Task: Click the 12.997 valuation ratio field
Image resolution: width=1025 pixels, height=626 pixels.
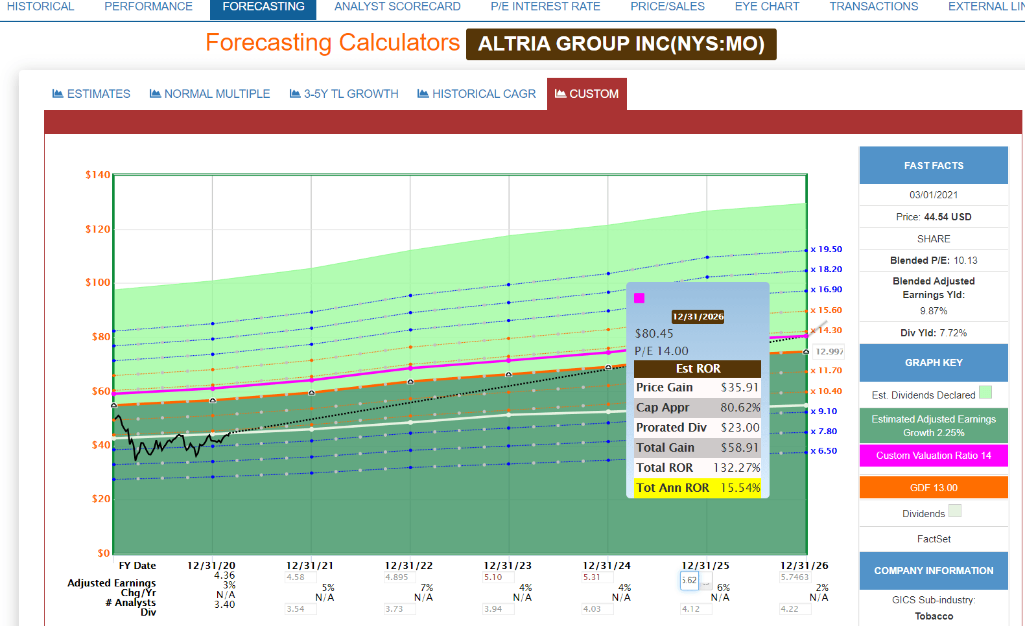Action: pyautogui.click(x=829, y=351)
